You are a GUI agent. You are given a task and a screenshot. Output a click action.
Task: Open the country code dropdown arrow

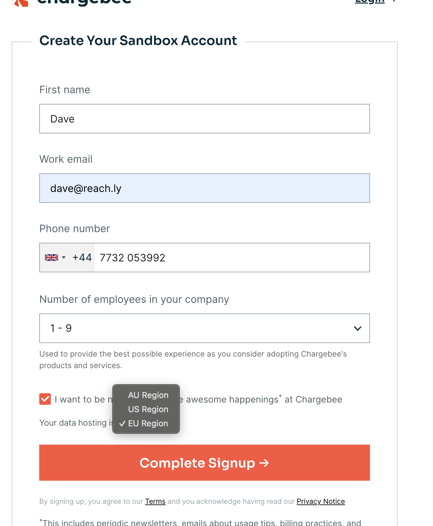click(x=64, y=258)
